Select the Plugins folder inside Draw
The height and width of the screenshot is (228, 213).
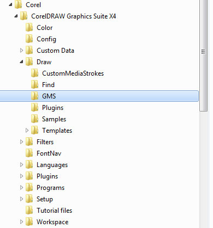tap(52, 108)
